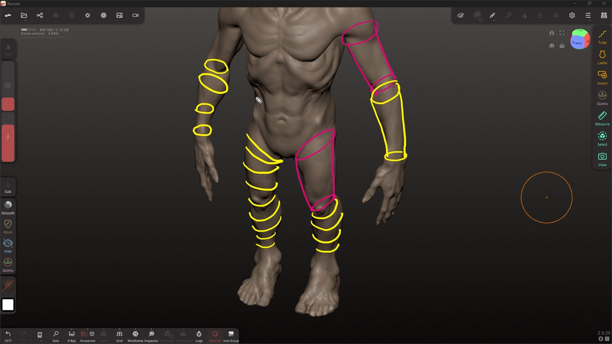Open the MatCap selector
This screenshot has width=612, height=344.
pos(215,336)
